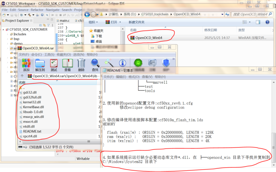This screenshot has height=172, width=276.
Task: Select kernel32.dll in WinRAR file list
Action: pyautogui.click(x=30, y=102)
